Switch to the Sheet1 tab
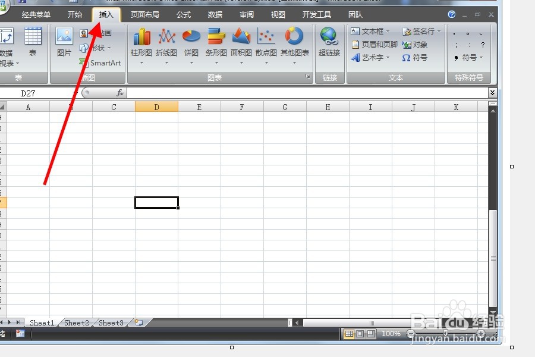Image resolution: width=535 pixels, height=357 pixels. click(42, 323)
